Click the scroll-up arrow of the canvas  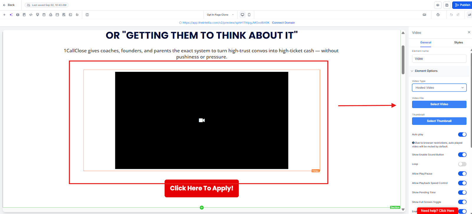pyautogui.click(x=403, y=33)
